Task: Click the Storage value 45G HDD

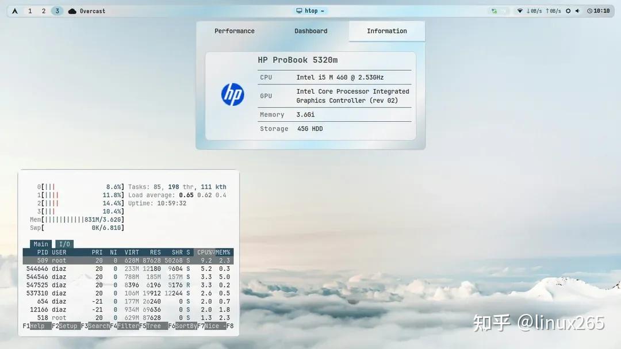Action: pyautogui.click(x=310, y=129)
